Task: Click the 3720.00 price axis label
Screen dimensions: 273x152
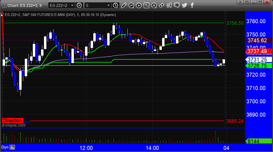Action: coord(256,75)
